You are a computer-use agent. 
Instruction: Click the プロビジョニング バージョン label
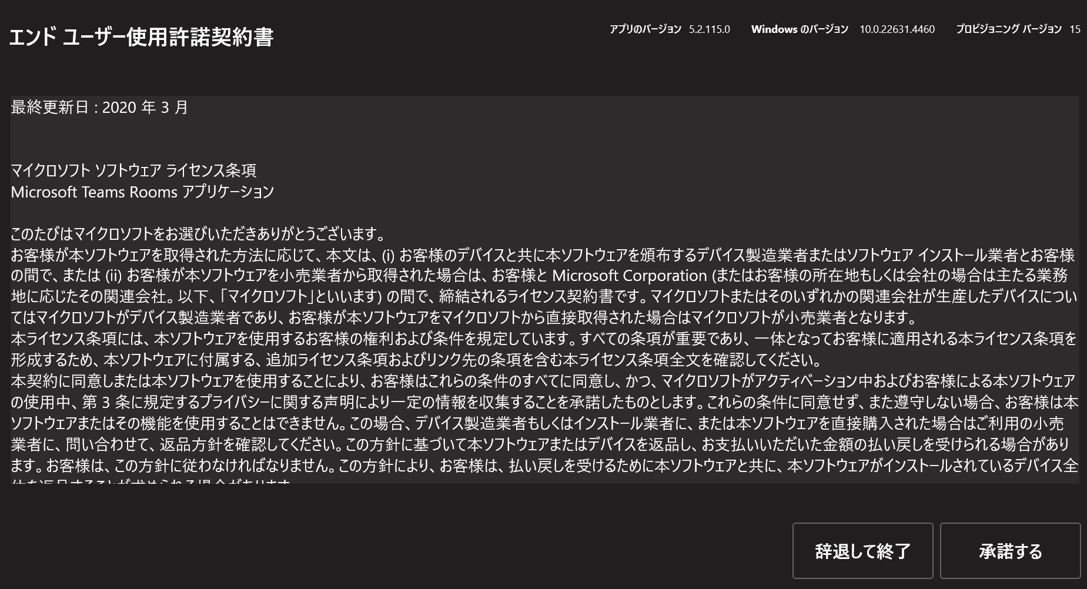(1009, 29)
